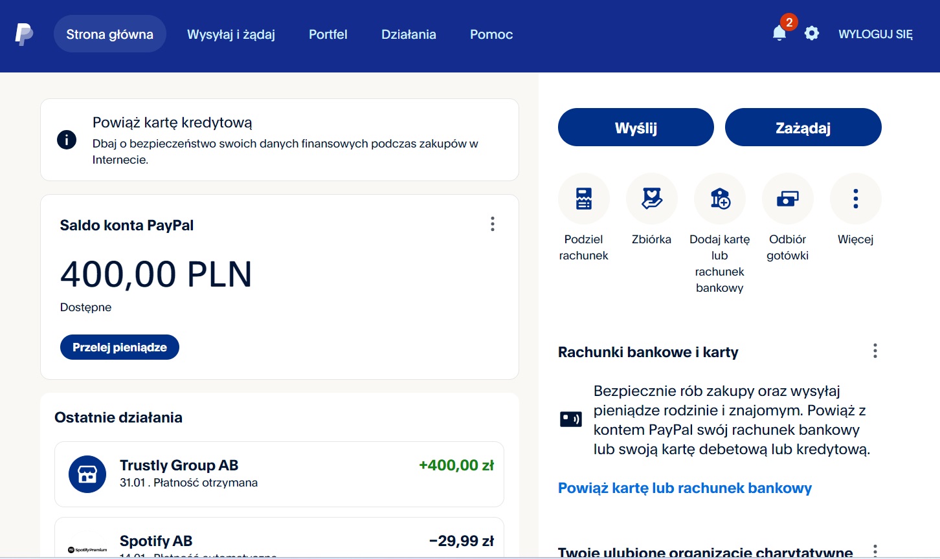
Task: Click the info icon next to Powiąż kartę kredytową
Action: (x=67, y=140)
